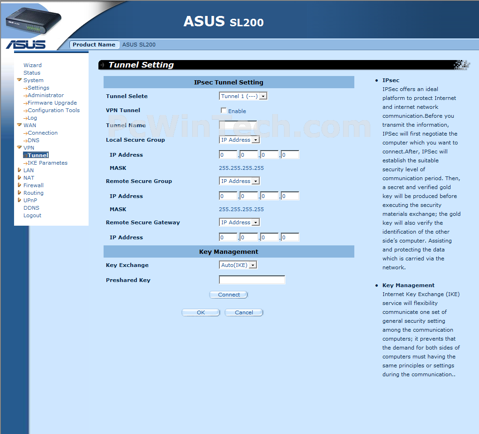Viewport: 479px width, 434px height.
Task: Click the Connect button
Action: (229, 295)
